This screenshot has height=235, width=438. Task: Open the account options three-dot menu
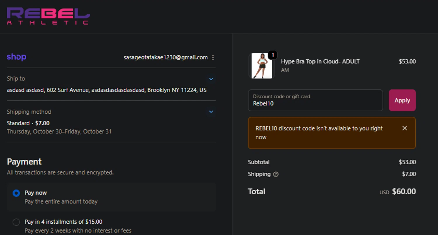[213, 57]
